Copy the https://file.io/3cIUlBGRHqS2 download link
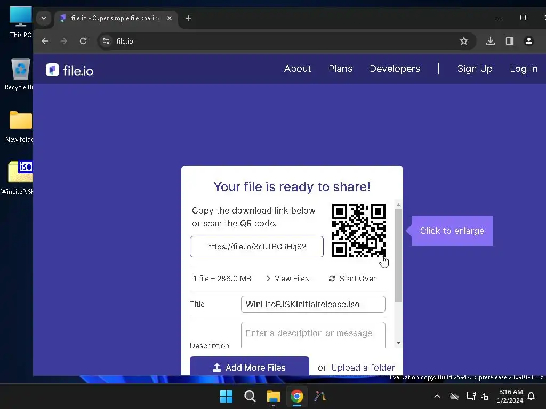This screenshot has width=546, height=409. [256, 247]
